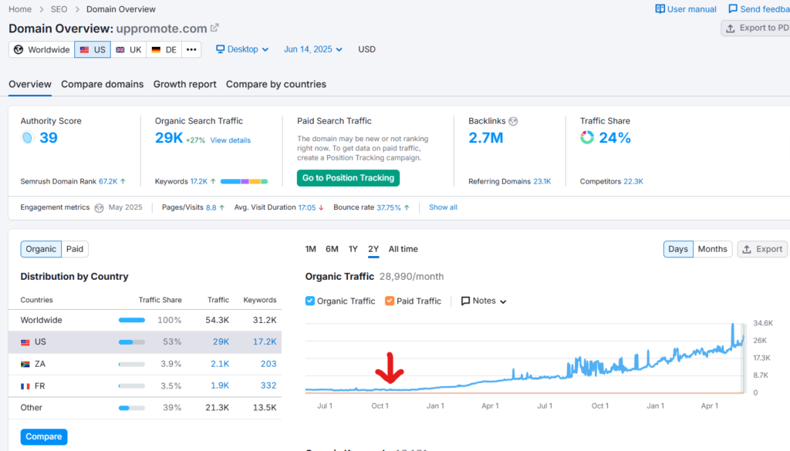
Task: Click the Traffic Share donut chart icon
Action: (587, 138)
